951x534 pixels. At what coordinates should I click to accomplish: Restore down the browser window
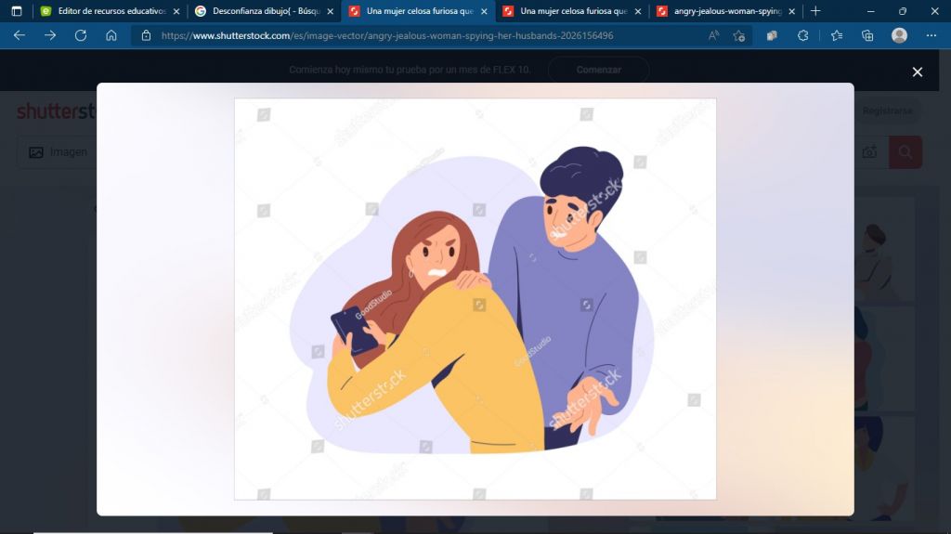(x=903, y=11)
